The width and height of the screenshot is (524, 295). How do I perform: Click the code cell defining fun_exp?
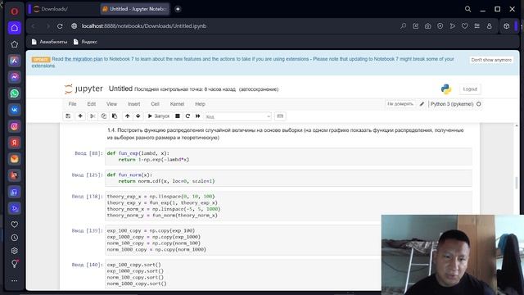click(288, 157)
